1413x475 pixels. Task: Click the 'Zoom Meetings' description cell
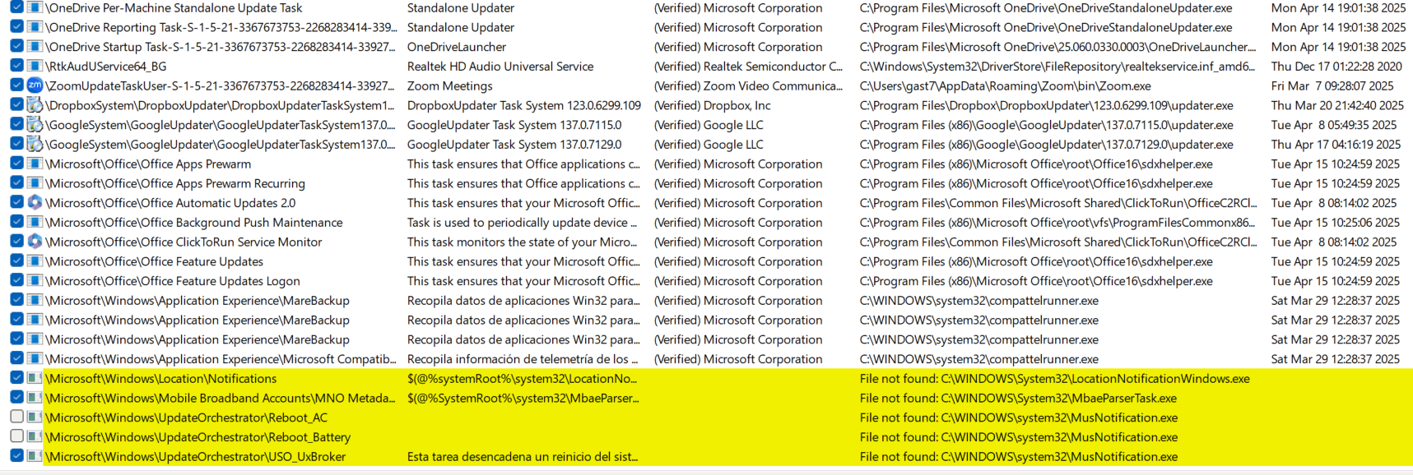pos(450,86)
